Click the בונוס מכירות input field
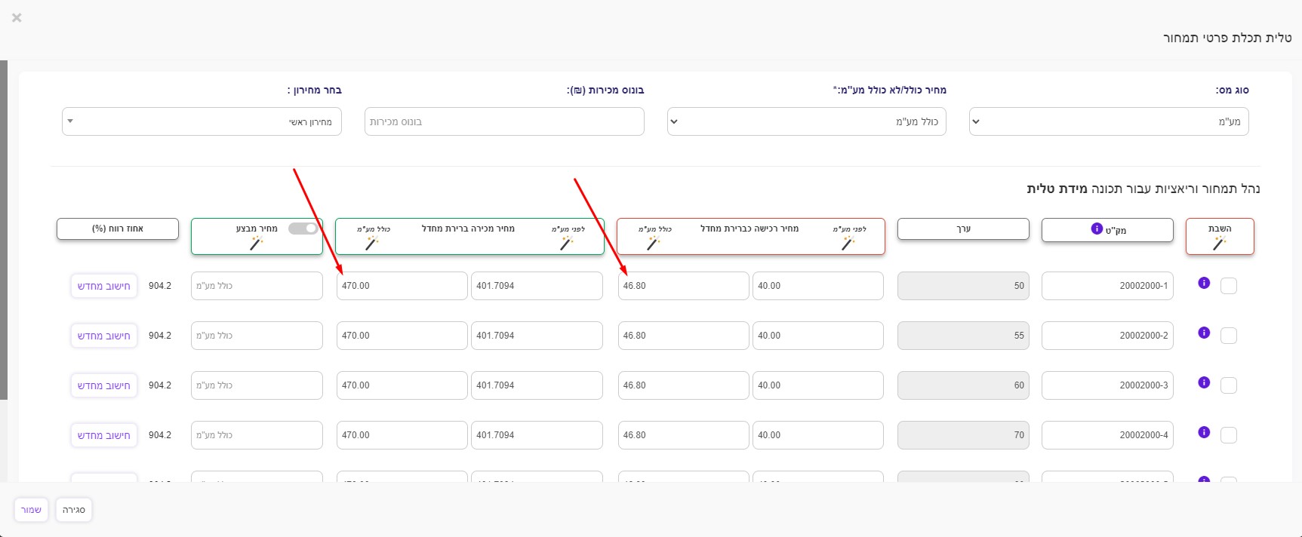 pyautogui.click(x=504, y=121)
